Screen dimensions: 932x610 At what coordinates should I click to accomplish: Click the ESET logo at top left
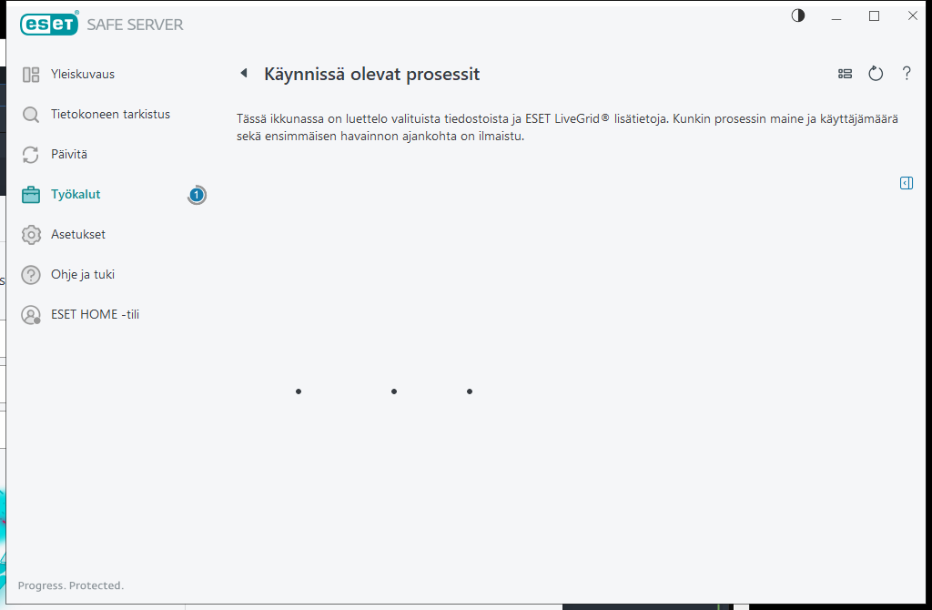pos(49,24)
